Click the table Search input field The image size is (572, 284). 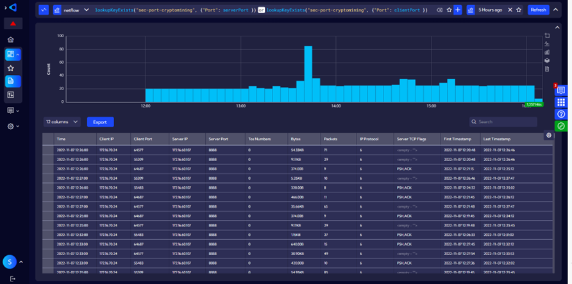pyautogui.click(x=503, y=122)
